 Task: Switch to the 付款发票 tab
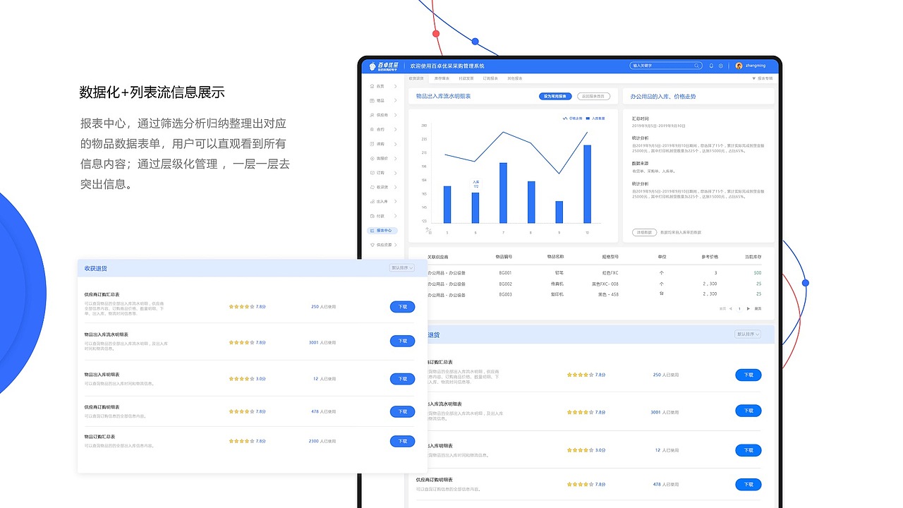point(466,78)
